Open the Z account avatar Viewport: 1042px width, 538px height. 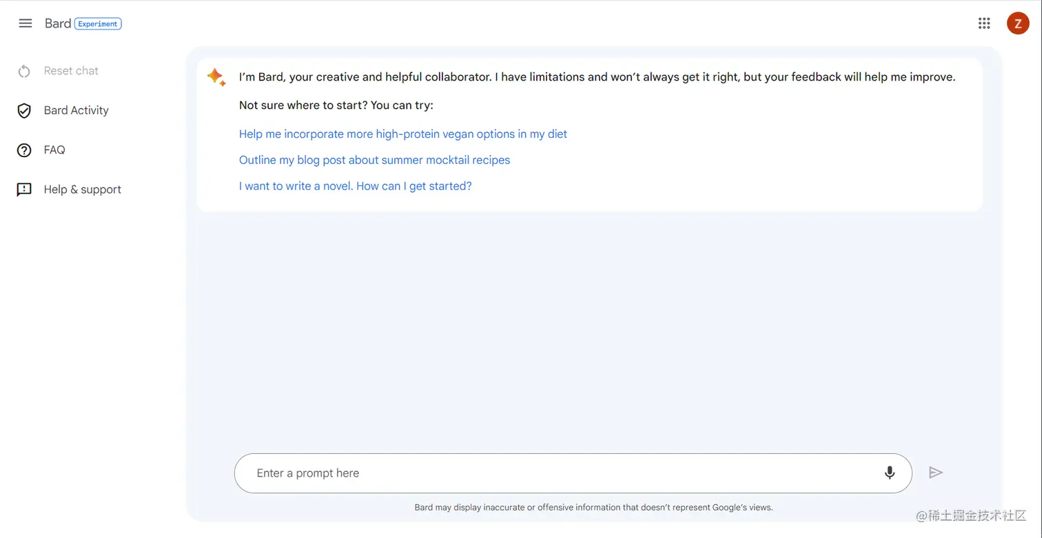coord(1018,23)
